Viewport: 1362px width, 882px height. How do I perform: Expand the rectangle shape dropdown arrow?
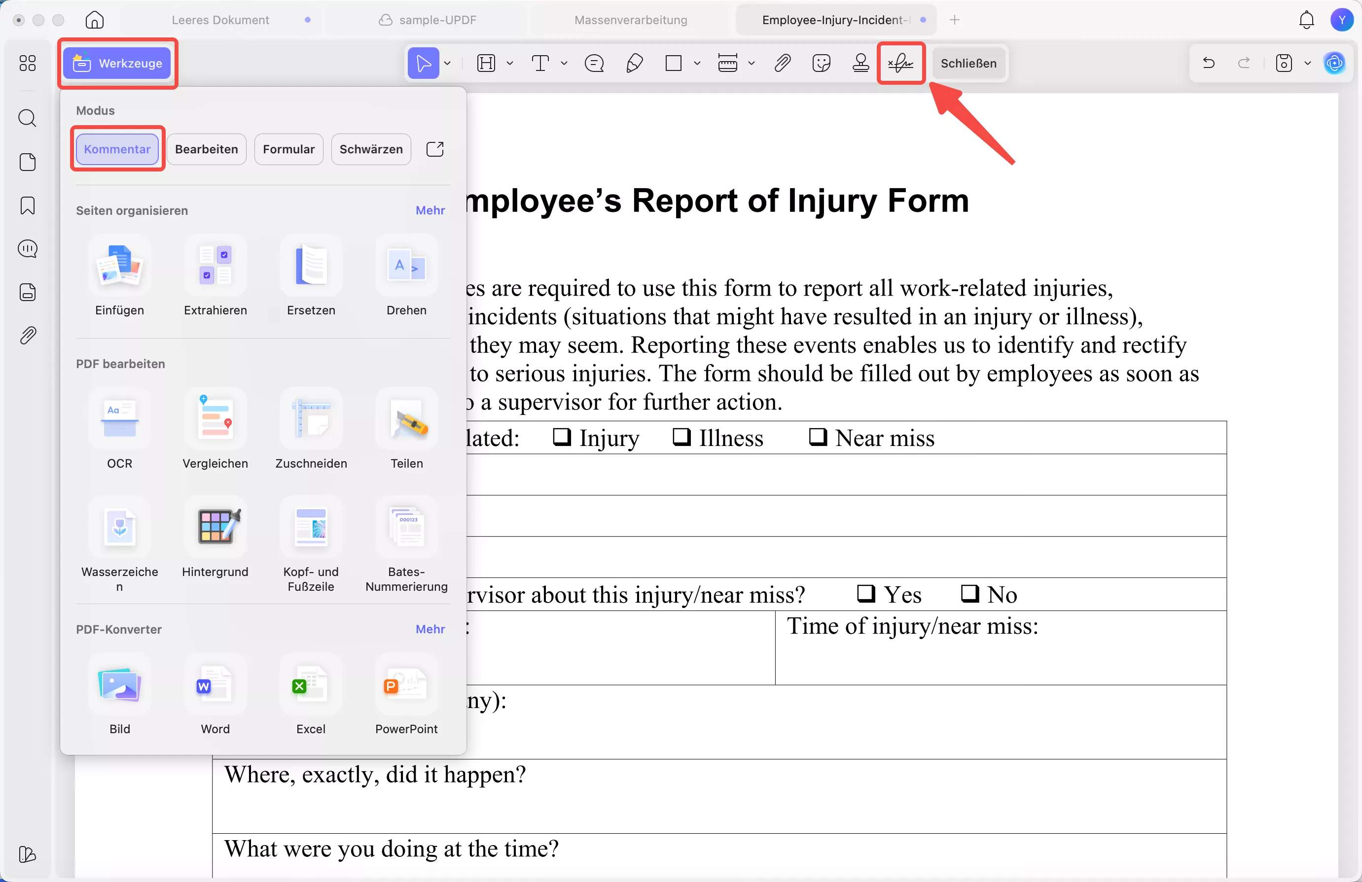(697, 63)
